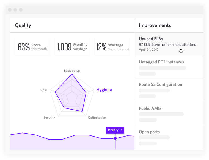
Task: Click the Security radar axis label
Action: point(49,118)
